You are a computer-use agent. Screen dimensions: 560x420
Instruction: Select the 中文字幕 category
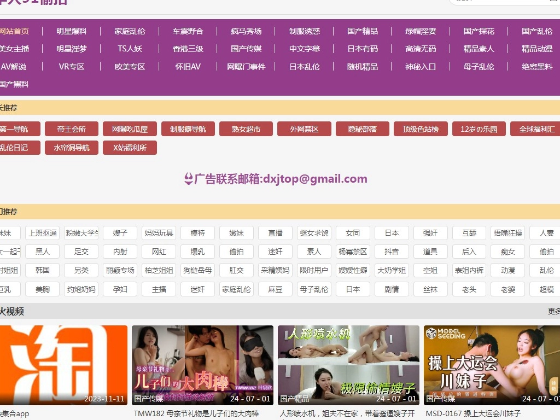(305, 49)
